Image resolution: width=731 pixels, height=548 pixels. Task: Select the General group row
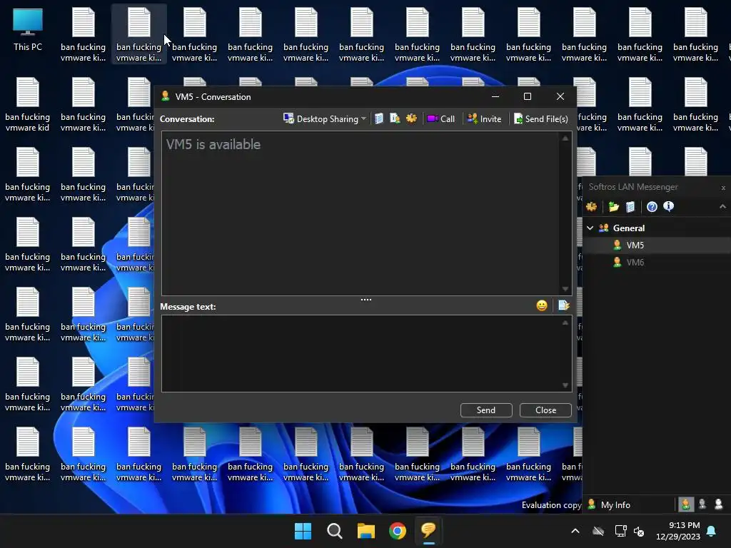coord(657,228)
